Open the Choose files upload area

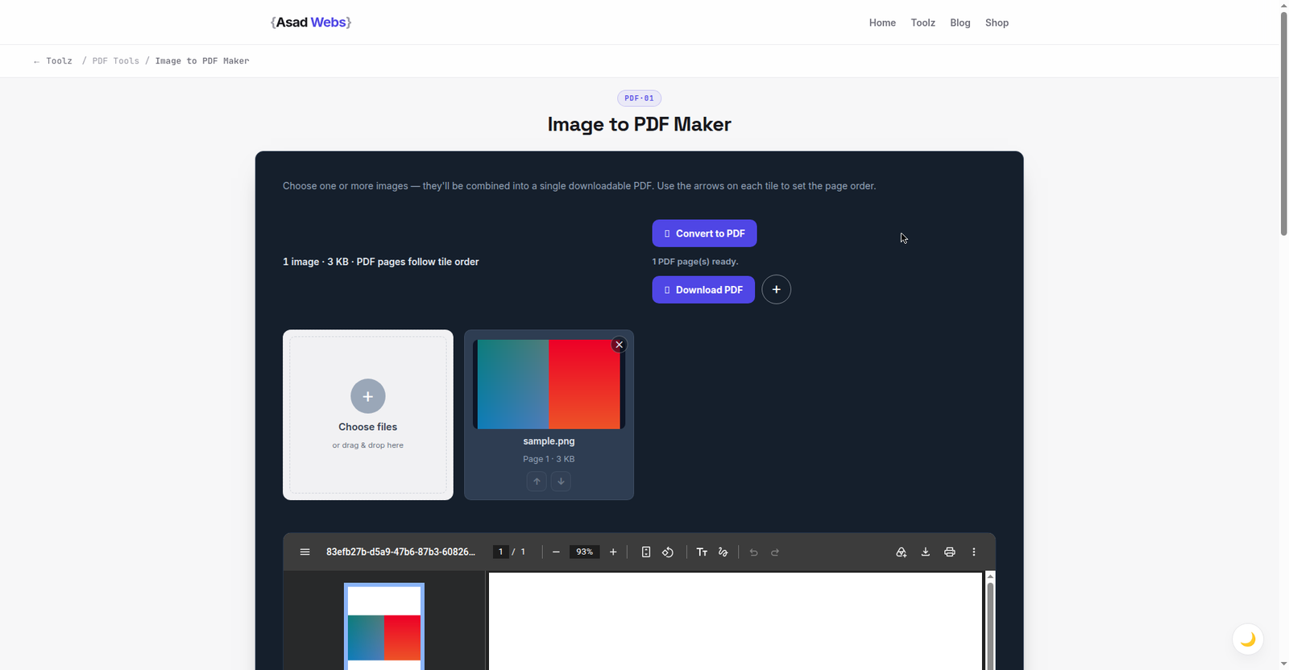(x=368, y=415)
